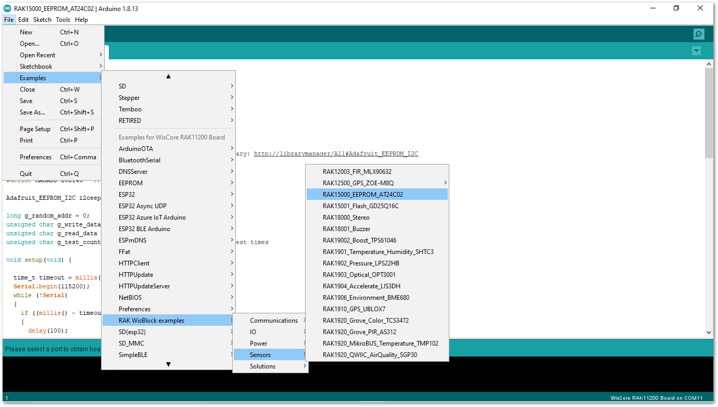
Task: Expand Temboo examples submenu
Action: coord(169,109)
